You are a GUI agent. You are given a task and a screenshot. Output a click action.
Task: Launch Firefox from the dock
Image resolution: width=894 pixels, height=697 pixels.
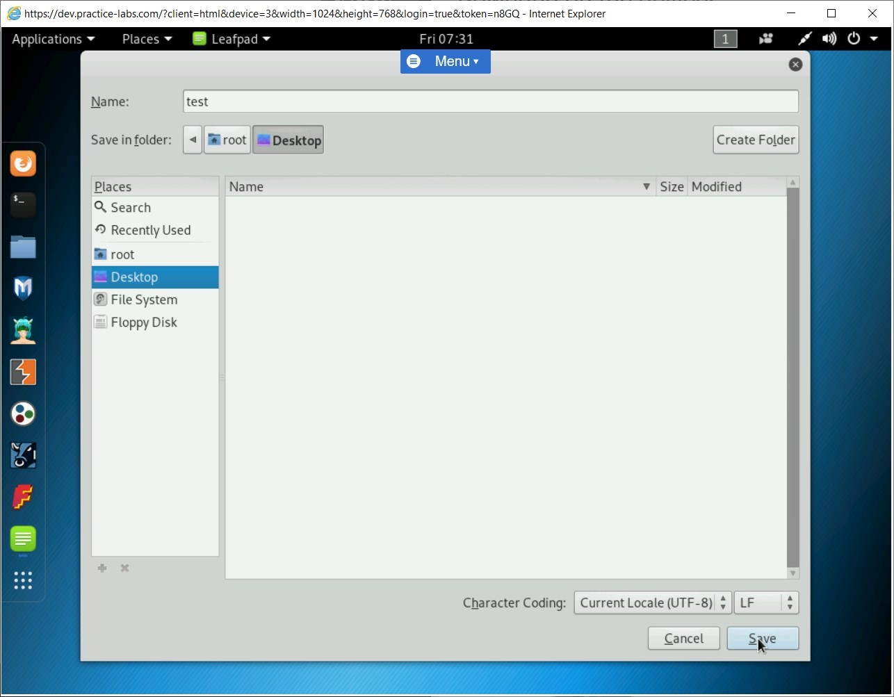(23, 163)
